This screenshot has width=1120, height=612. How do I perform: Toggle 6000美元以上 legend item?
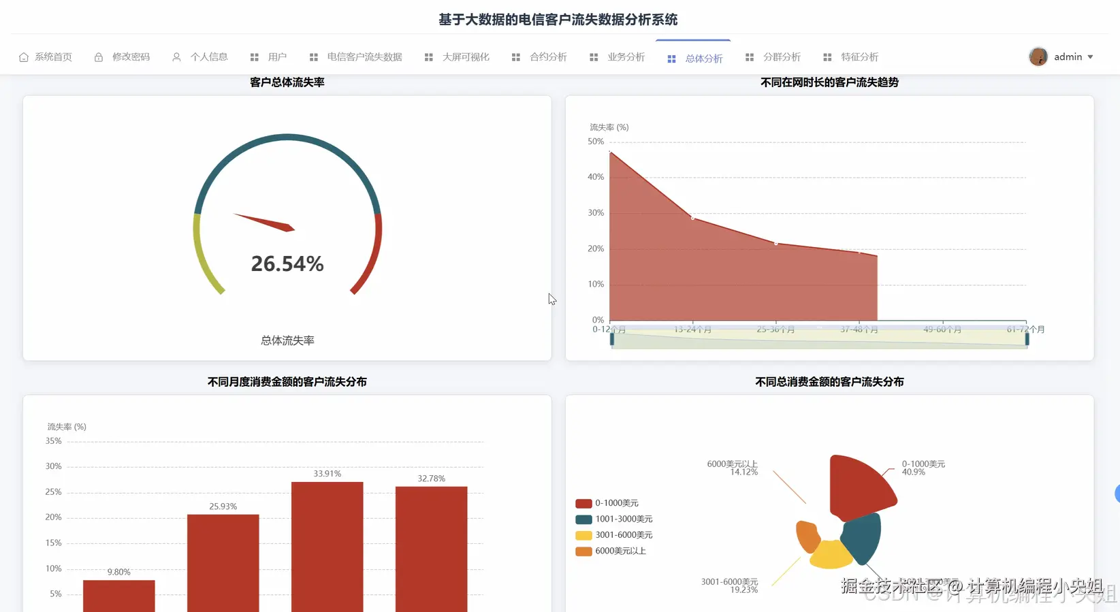coord(611,551)
